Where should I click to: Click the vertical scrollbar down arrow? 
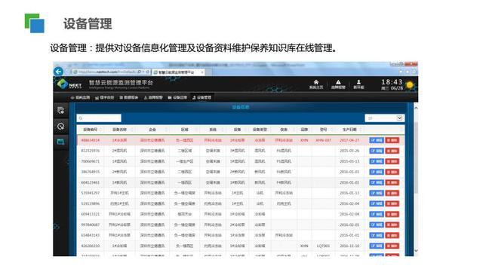coord(416,250)
